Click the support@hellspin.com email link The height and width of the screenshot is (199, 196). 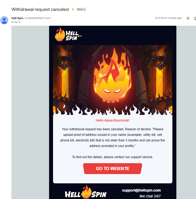coord(141,190)
